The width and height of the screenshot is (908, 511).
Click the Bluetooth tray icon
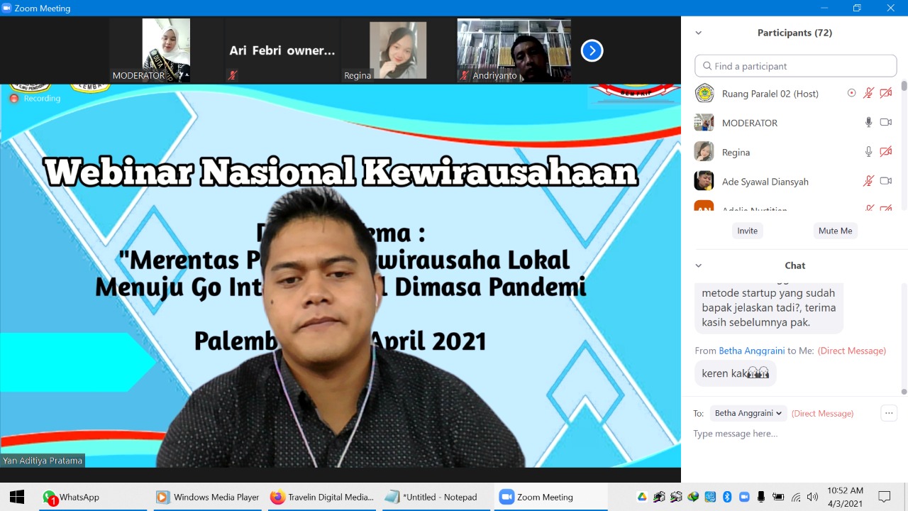[727, 497]
